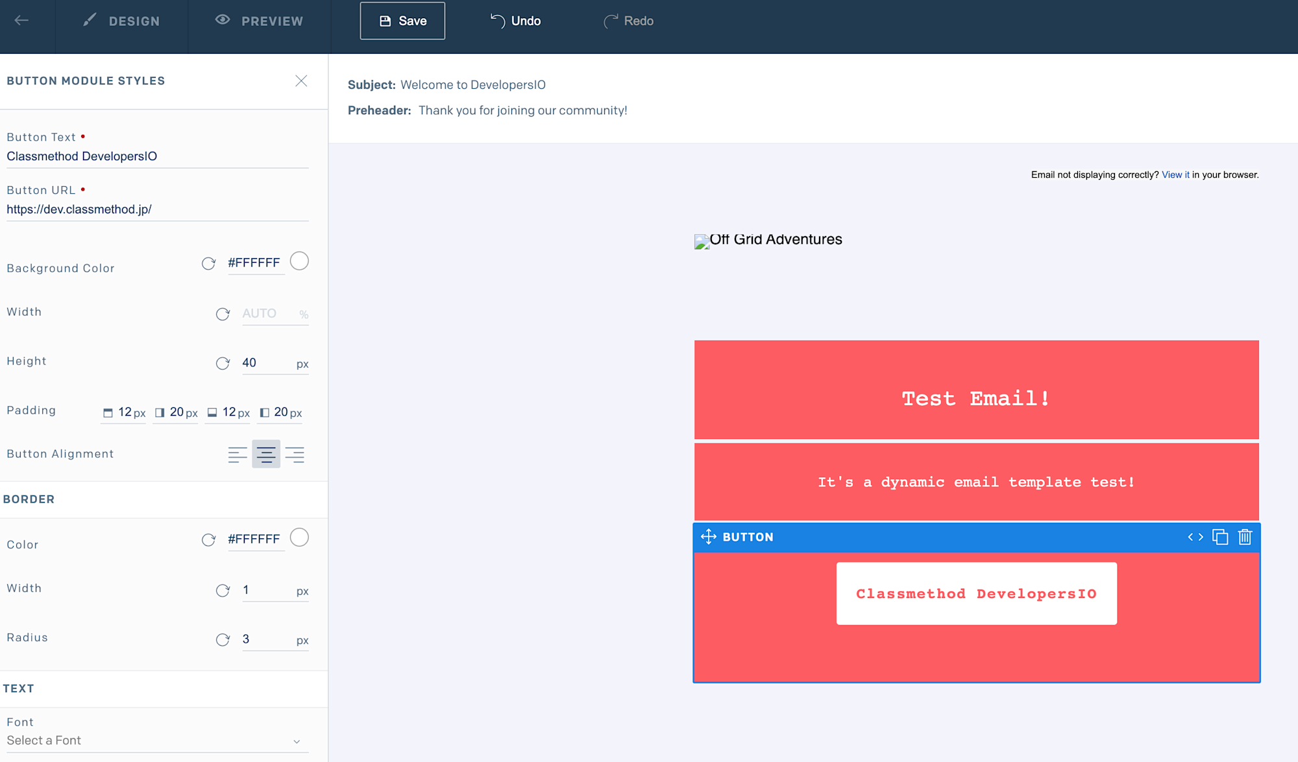Click the back arrow icon
Screen dimensions: 1298x762
(x=21, y=21)
